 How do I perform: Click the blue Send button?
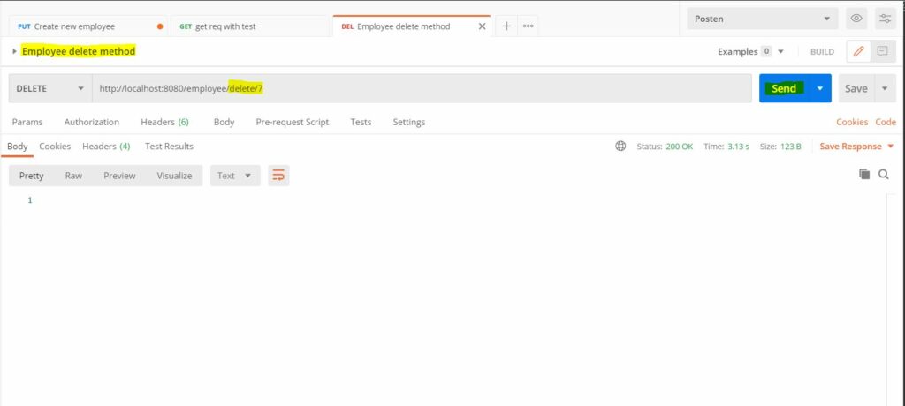pyautogui.click(x=784, y=88)
